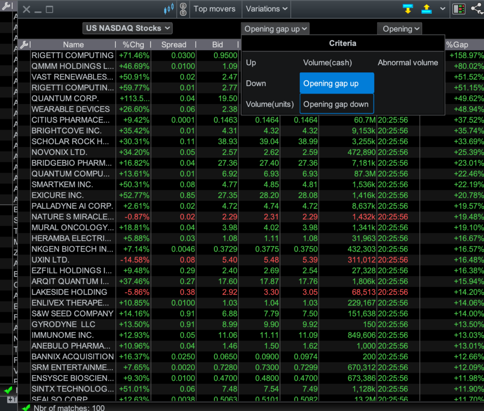Screen dimensions: 484x411
Task: Click the chain link icon beside Top movers
Action: 183,9
